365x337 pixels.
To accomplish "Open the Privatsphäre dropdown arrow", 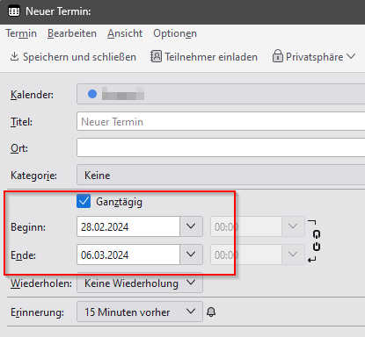I will click(351, 56).
